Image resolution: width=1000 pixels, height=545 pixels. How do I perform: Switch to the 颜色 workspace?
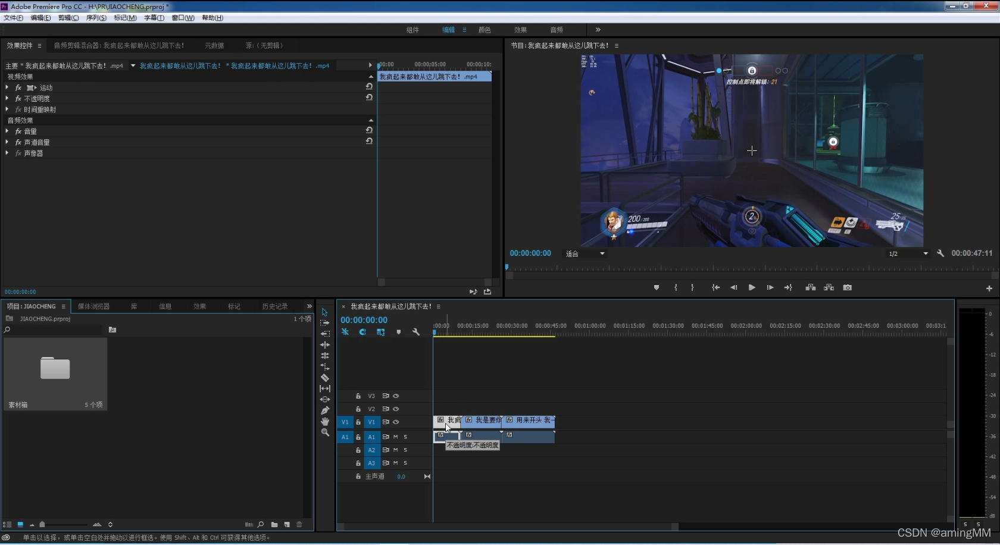pyautogui.click(x=485, y=30)
